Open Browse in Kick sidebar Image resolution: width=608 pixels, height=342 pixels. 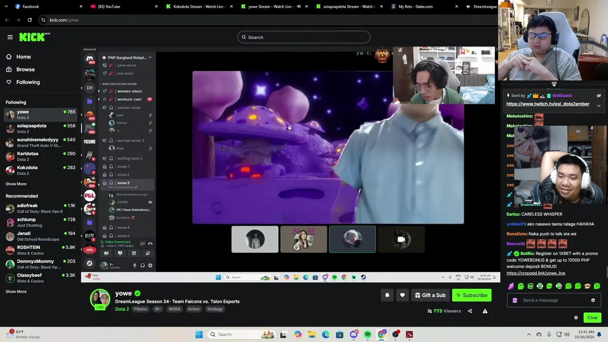click(x=25, y=69)
